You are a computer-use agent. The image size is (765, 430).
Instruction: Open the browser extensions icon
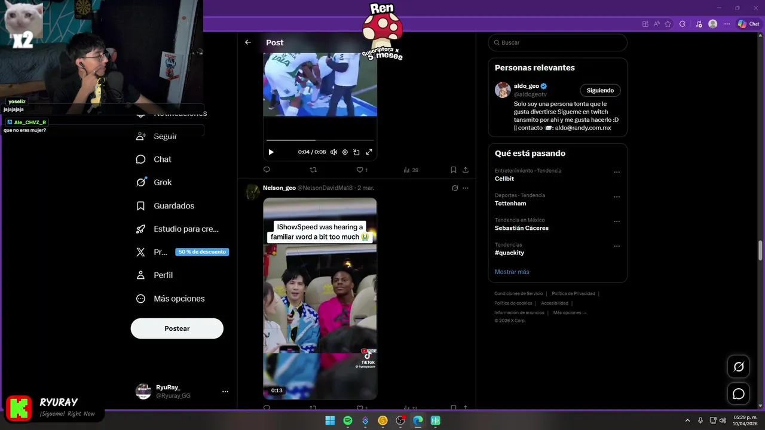click(683, 24)
